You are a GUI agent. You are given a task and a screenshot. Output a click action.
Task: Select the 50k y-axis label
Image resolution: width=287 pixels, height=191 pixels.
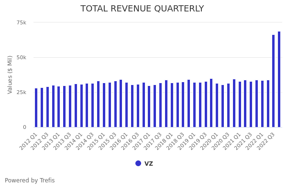click(21, 57)
